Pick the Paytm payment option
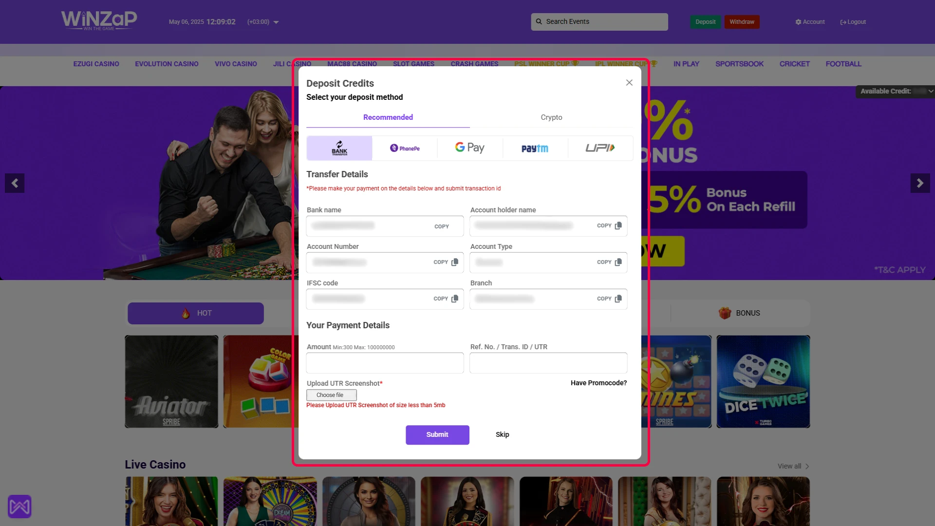935x526 pixels. [535, 148]
